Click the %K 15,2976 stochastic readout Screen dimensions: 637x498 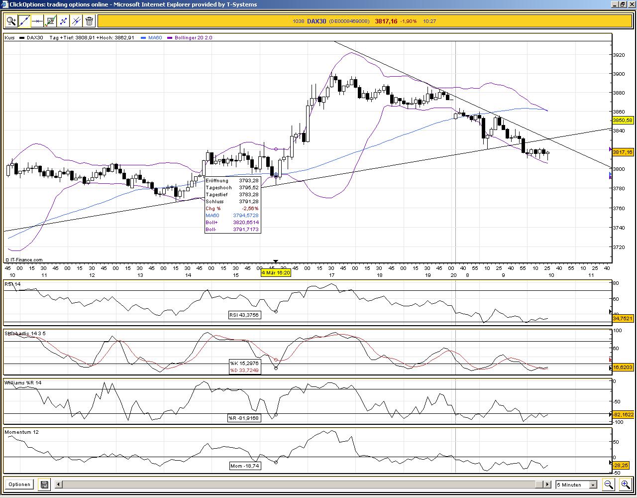[244, 363]
